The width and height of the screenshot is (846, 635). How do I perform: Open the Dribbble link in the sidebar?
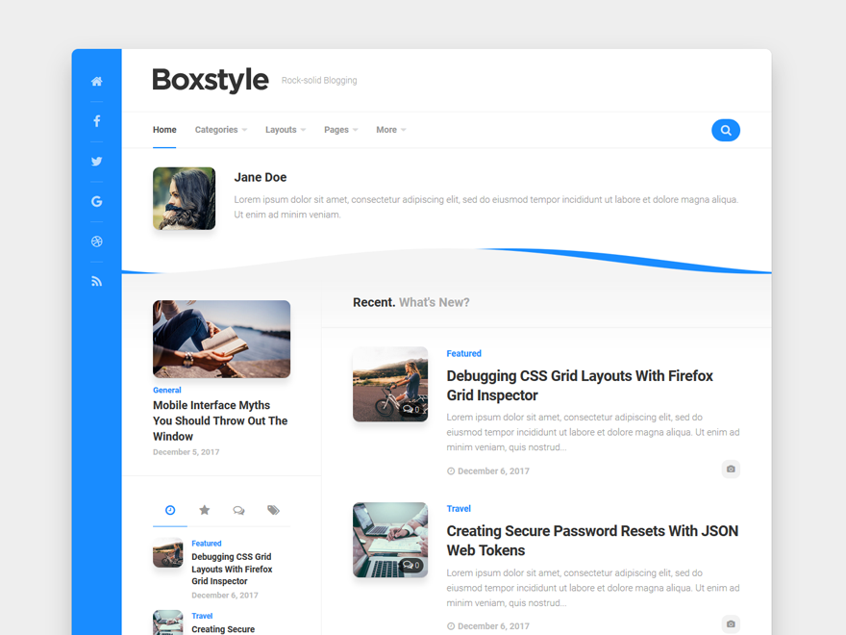tap(96, 241)
